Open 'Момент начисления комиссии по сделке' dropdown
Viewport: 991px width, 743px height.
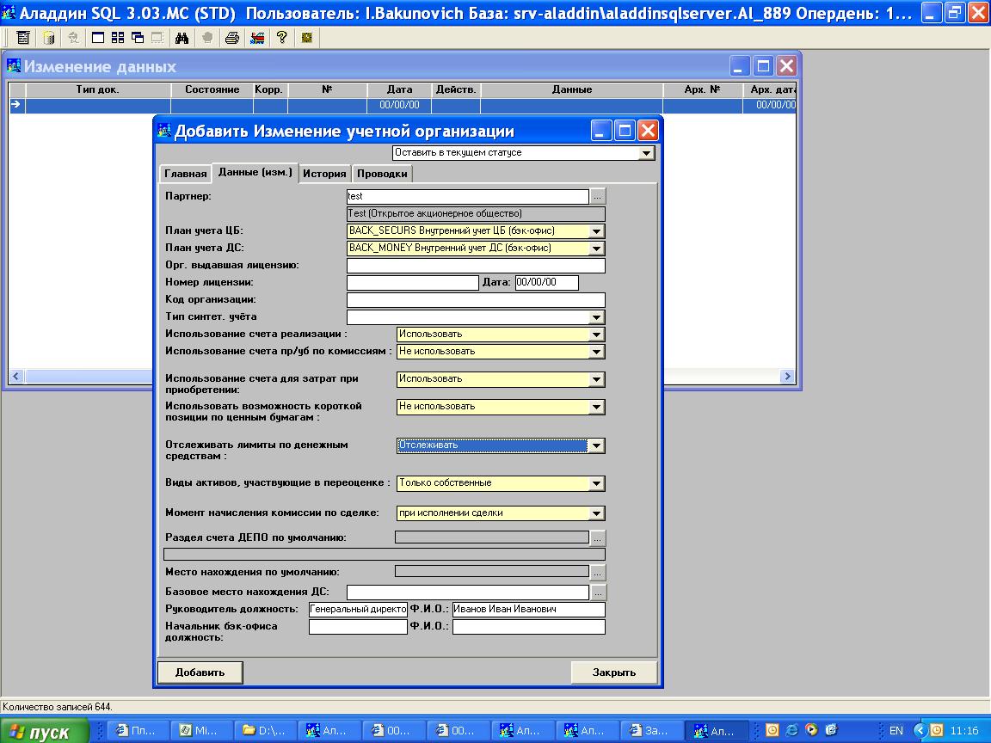point(596,513)
